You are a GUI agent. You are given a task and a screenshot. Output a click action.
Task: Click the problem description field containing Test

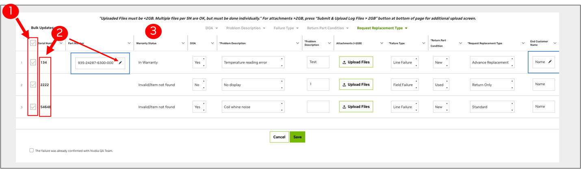tap(318, 62)
